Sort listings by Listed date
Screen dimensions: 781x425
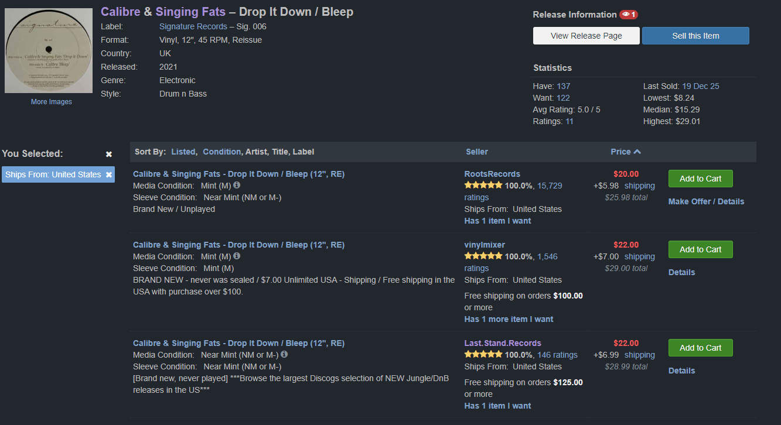point(183,152)
